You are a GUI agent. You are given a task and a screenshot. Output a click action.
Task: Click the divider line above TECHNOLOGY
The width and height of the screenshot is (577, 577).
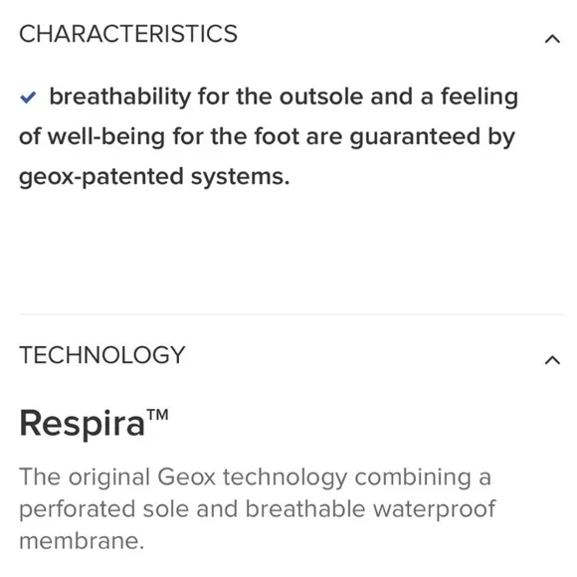[x=291, y=314]
